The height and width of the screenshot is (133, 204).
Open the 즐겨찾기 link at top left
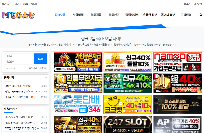tap(6, 4)
